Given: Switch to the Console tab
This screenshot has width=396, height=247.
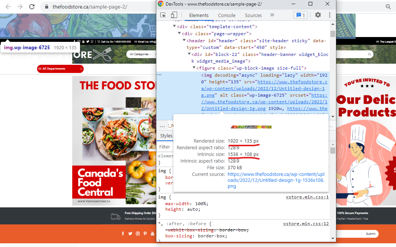Looking at the screenshot, I should [x=227, y=16].
